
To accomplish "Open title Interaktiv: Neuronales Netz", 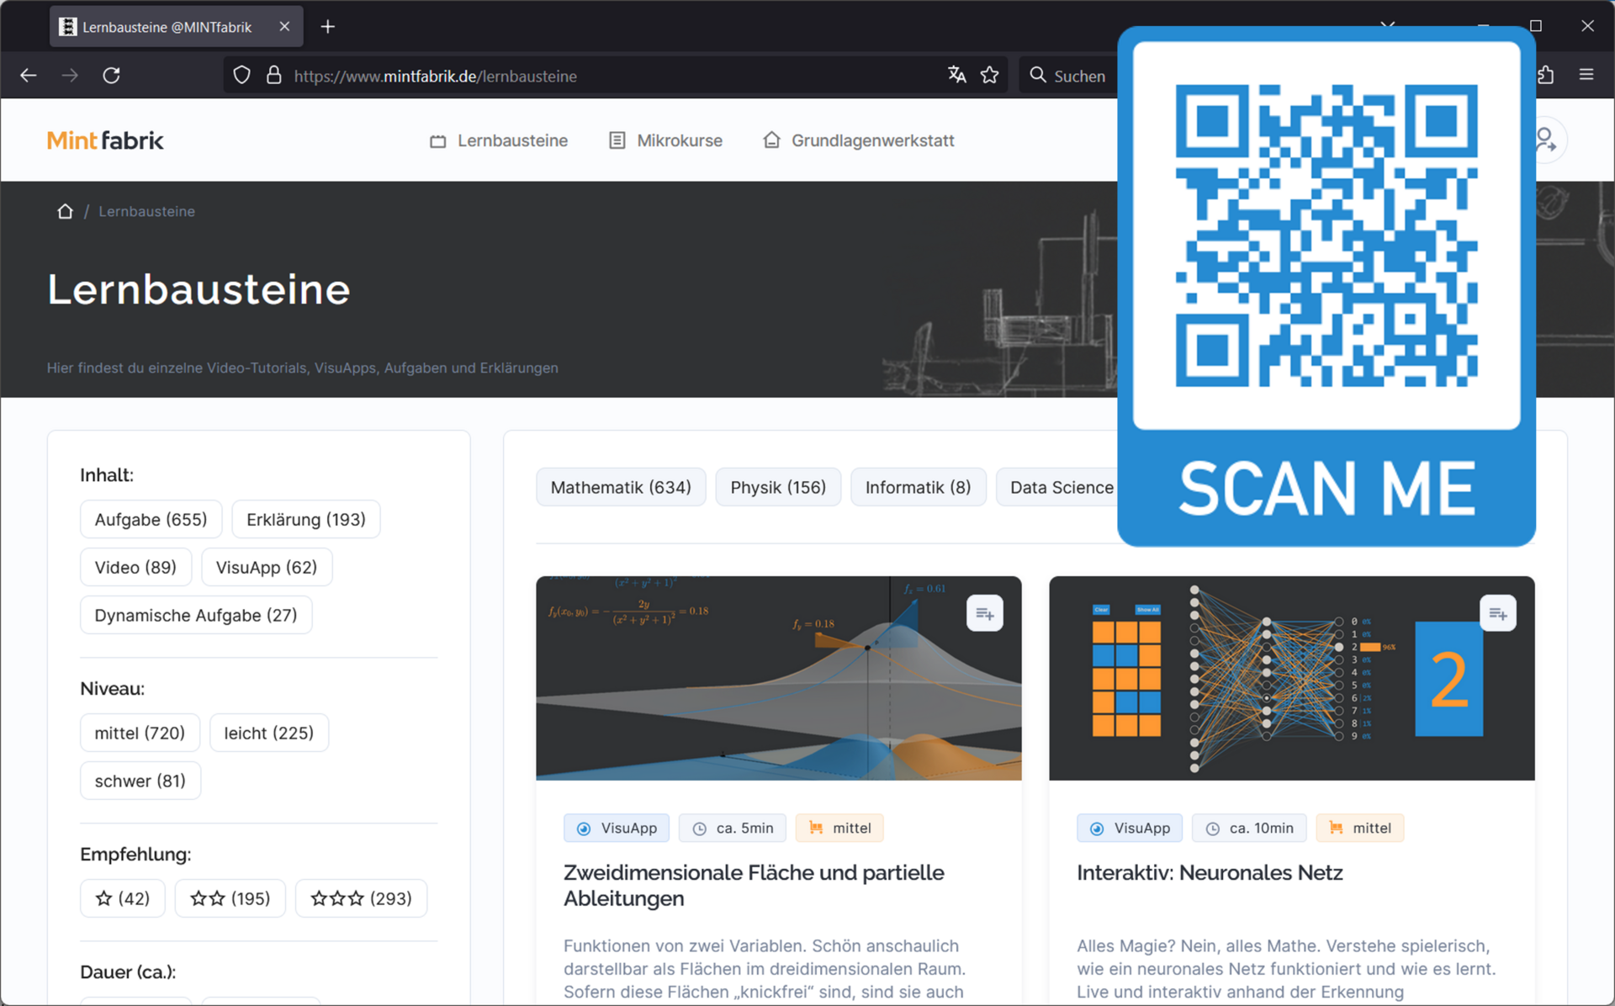I will pos(1210,873).
